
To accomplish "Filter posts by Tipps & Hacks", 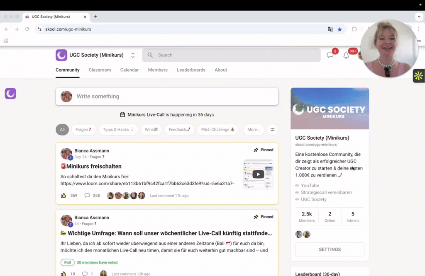I will pos(118,130).
